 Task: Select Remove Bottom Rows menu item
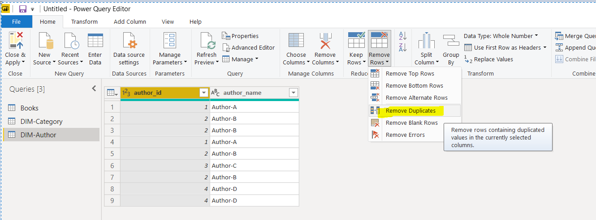pos(415,85)
